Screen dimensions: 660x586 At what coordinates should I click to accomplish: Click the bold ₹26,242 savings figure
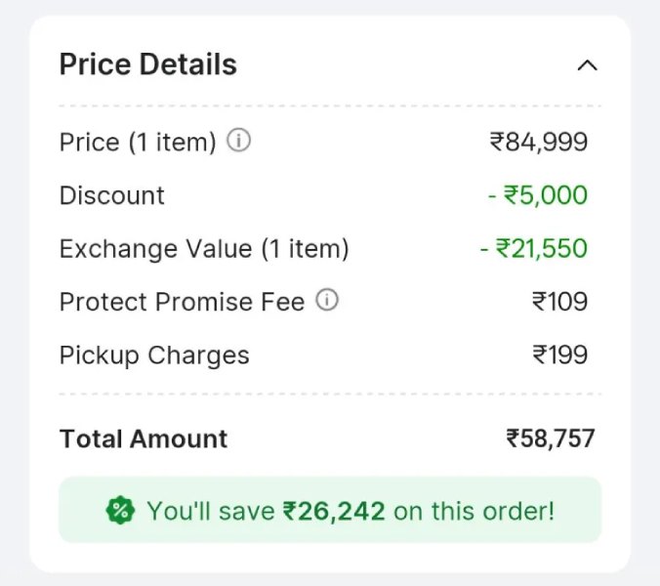tap(334, 510)
